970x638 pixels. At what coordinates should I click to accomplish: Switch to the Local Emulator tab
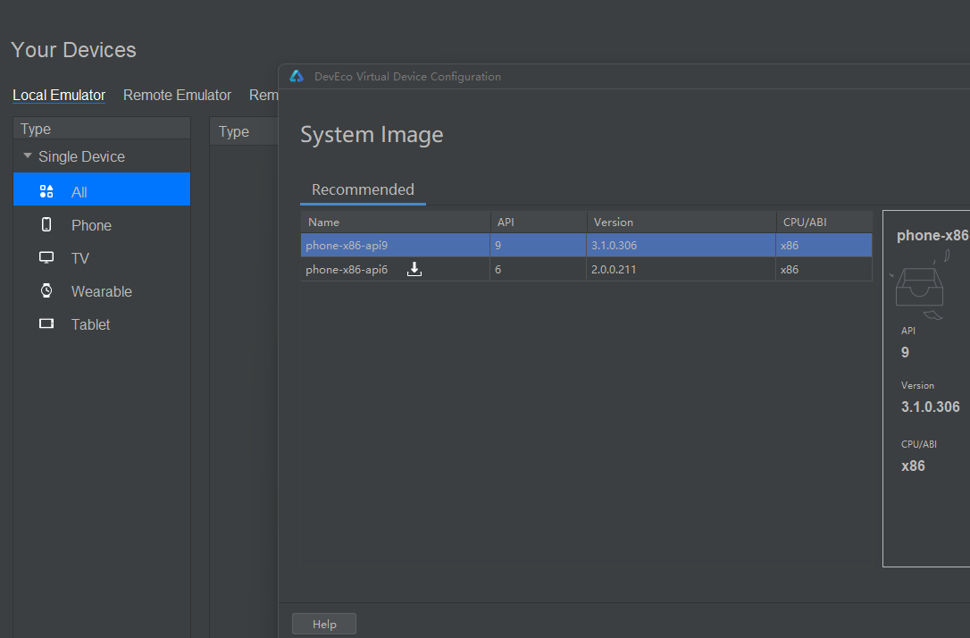[x=59, y=95]
